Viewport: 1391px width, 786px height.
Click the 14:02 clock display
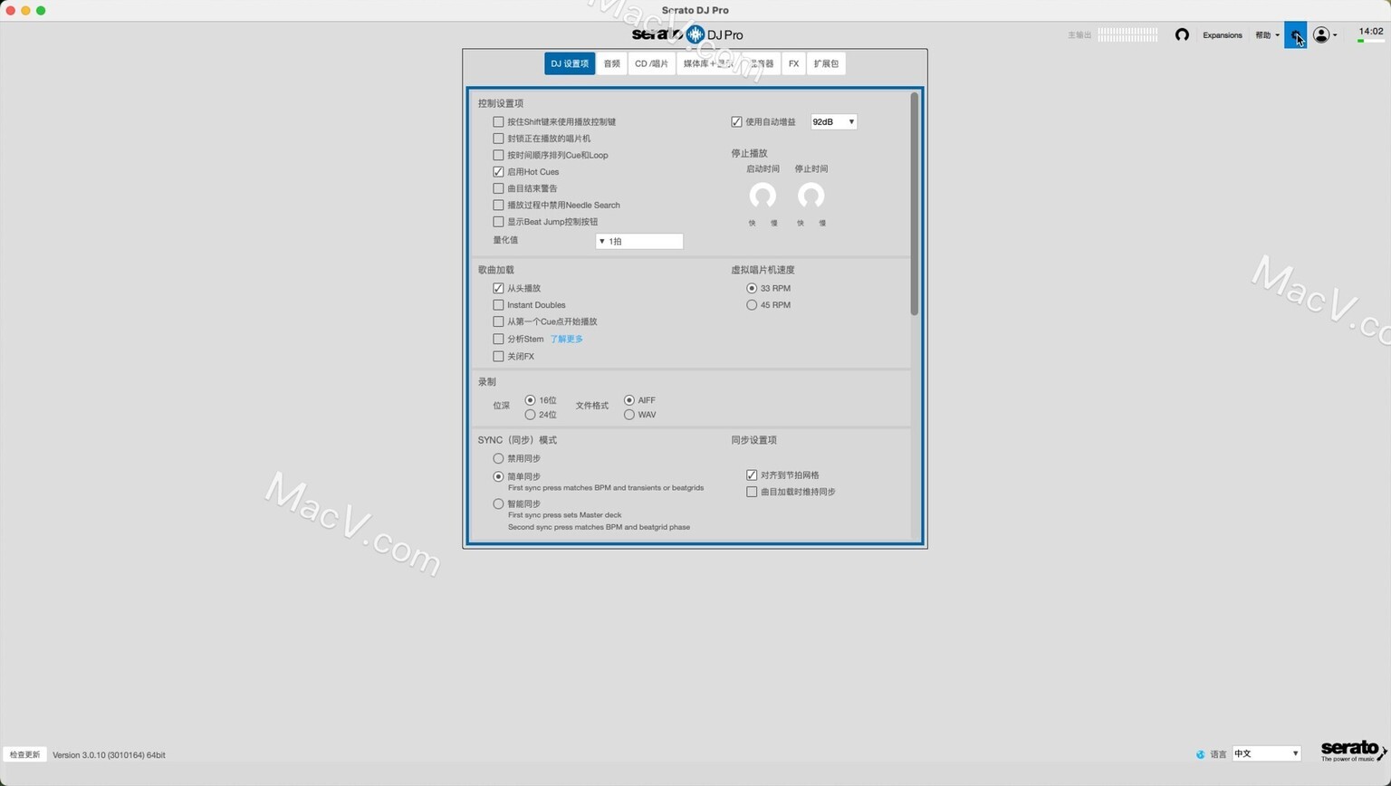click(1370, 32)
